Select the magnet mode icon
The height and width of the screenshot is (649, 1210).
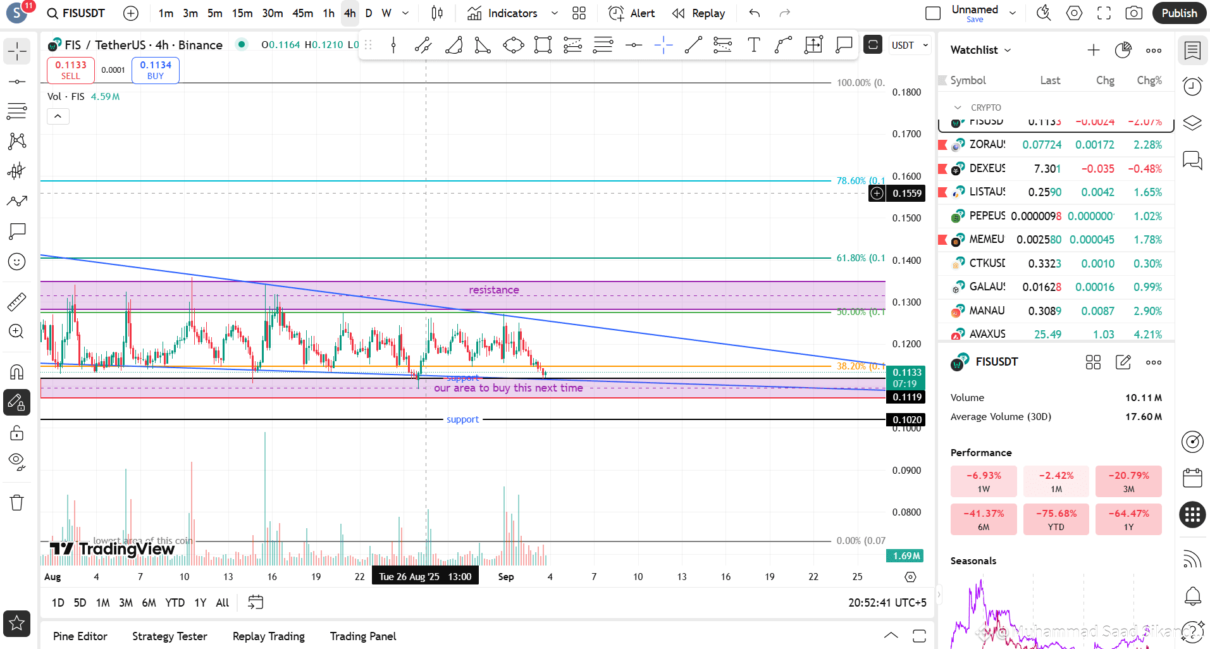(x=17, y=371)
